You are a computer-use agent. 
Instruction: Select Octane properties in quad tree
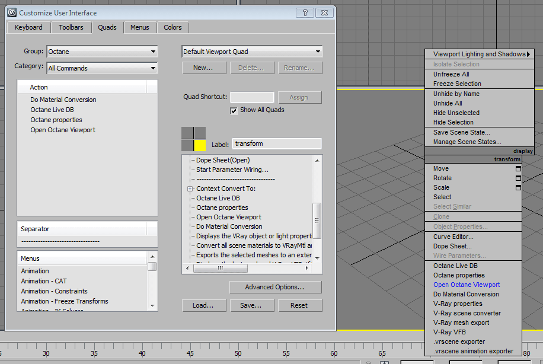[222, 207]
